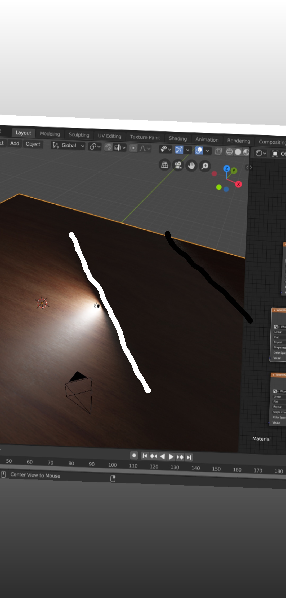Switch to the Rendering workspace tab

239,141
